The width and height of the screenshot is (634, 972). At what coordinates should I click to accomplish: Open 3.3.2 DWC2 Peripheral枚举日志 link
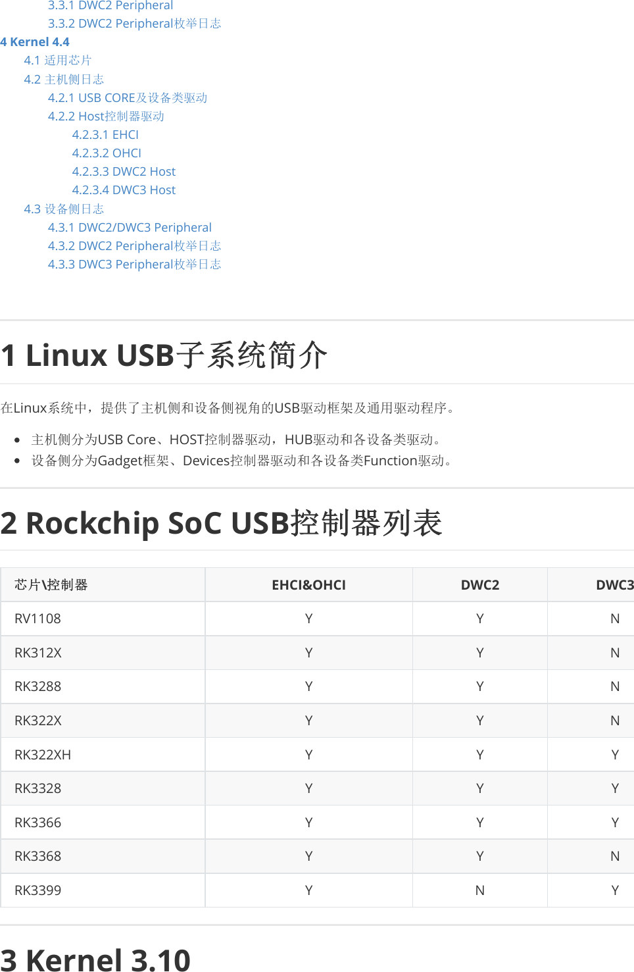(134, 24)
